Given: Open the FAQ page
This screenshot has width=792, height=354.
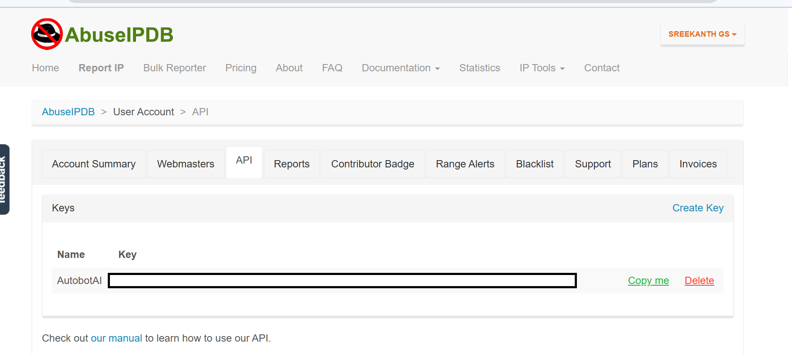Looking at the screenshot, I should point(332,68).
